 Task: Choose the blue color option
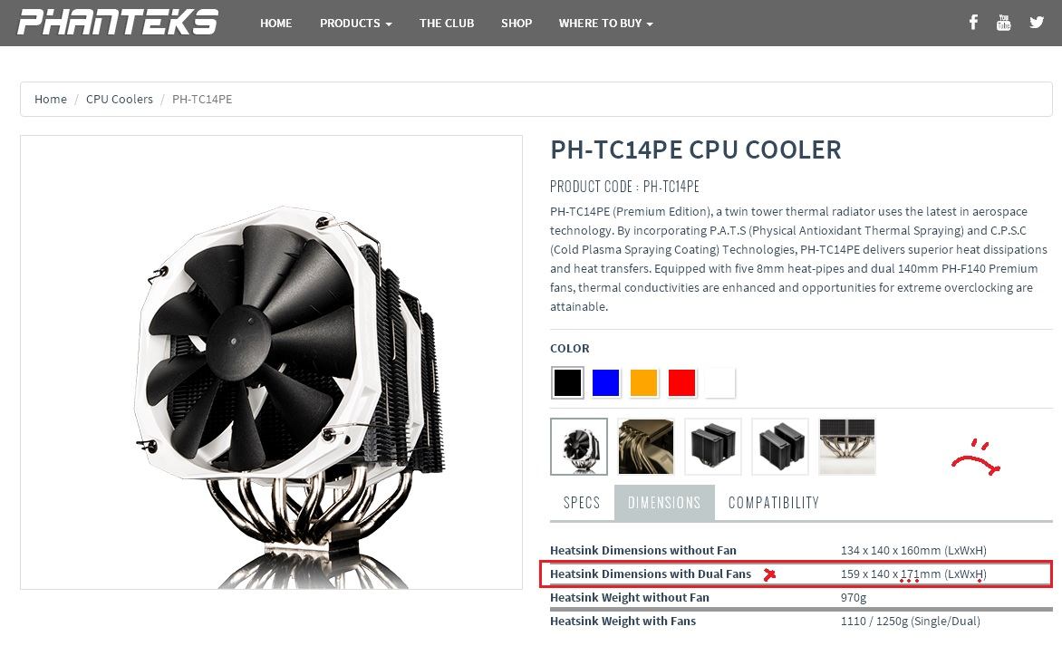tap(605, 382)
